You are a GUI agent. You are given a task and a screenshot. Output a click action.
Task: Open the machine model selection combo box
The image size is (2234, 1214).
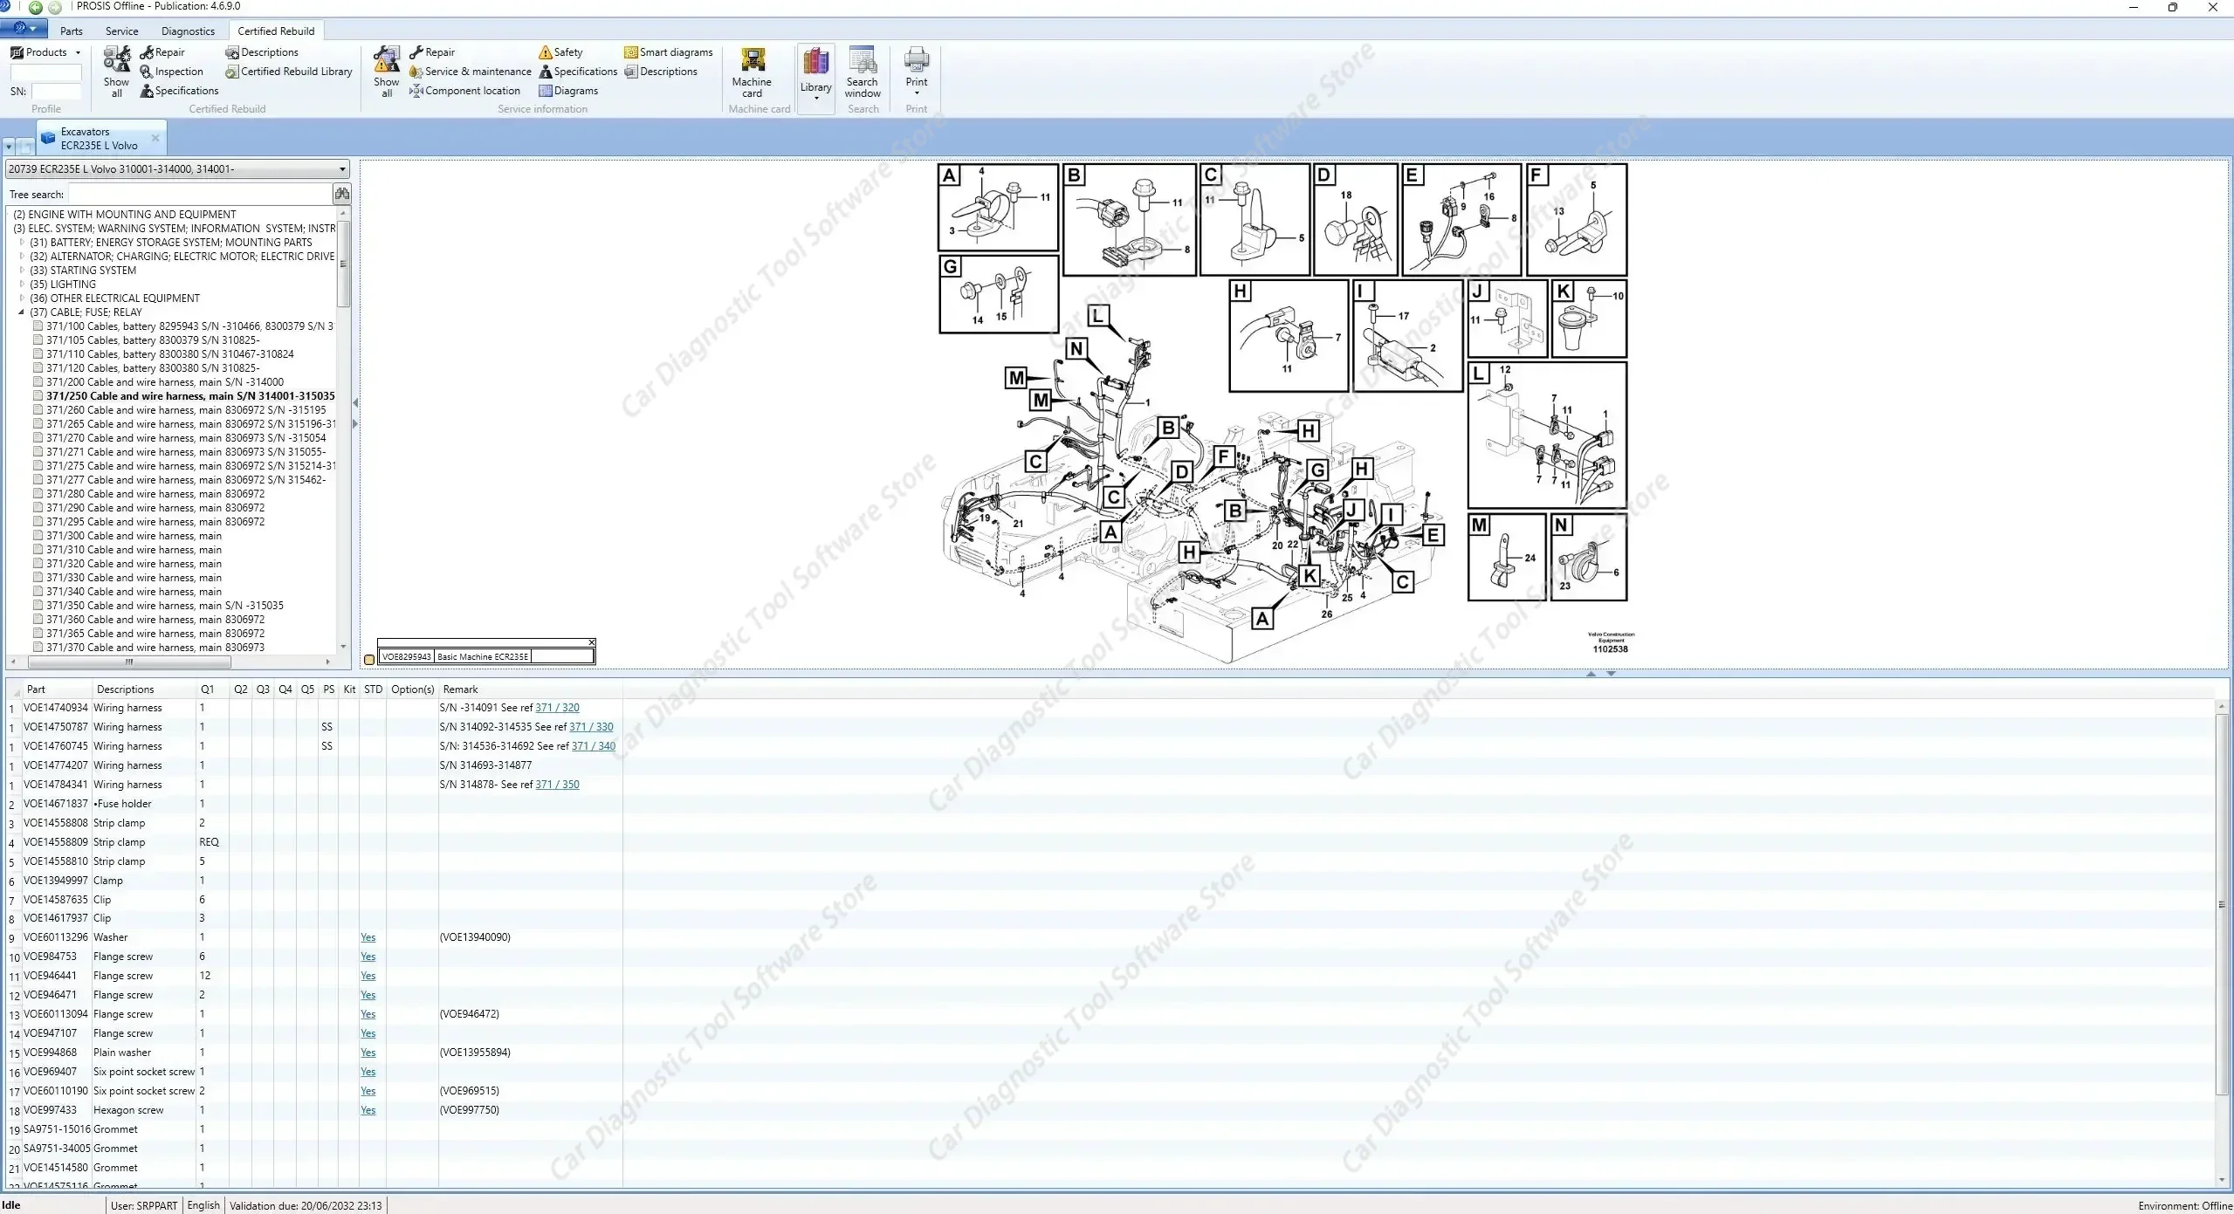(177, 169)
